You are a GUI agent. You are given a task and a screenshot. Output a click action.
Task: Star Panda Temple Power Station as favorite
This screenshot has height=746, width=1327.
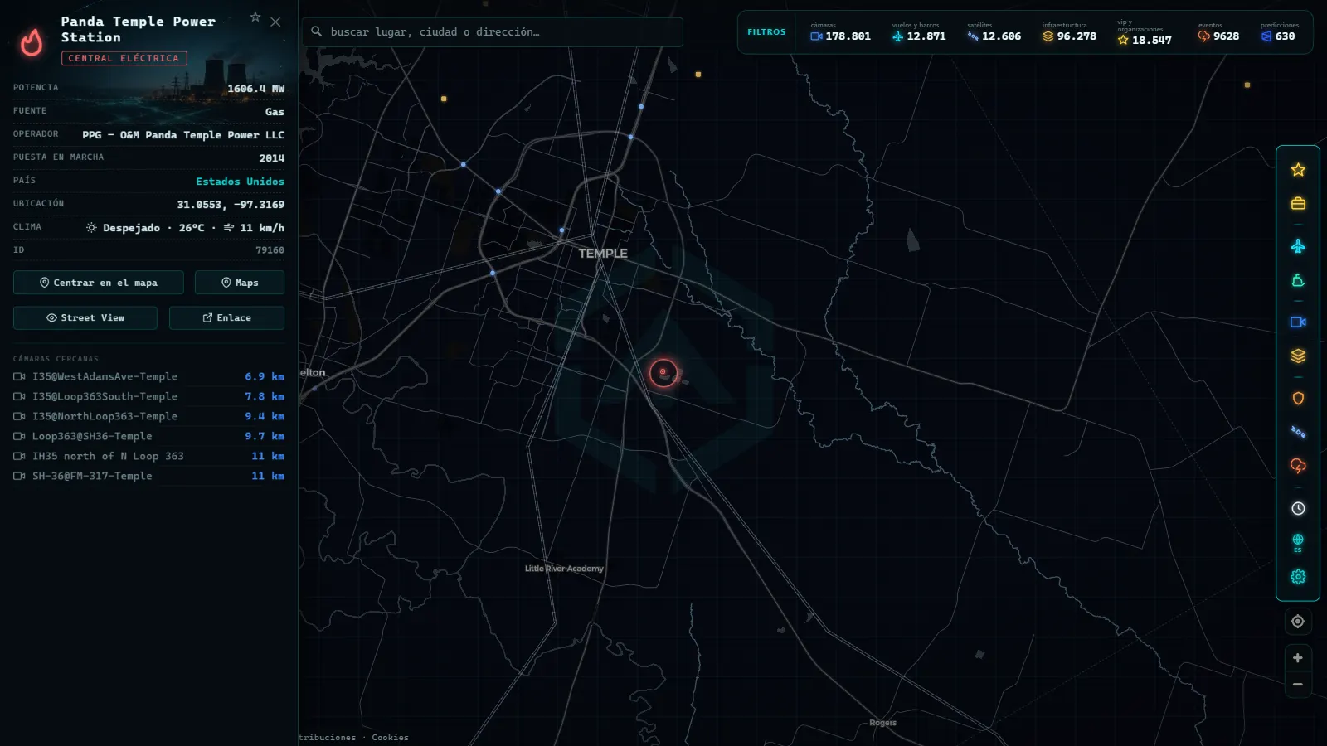(x=255, y=17)
